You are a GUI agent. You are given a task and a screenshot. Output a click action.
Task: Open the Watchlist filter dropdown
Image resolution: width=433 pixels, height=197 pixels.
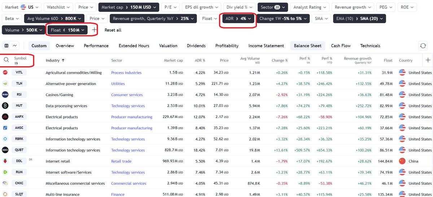[x=58, y=7]
